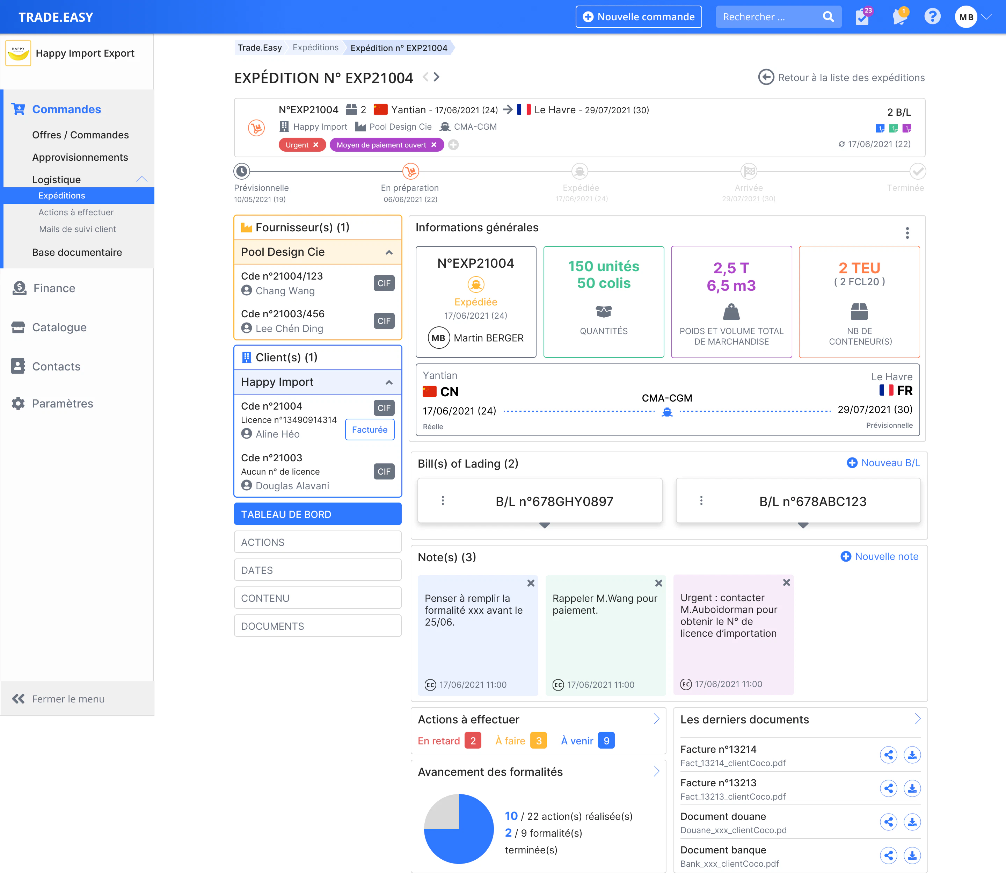Open the Informations générales three-dot menu
The image size is (1006, 873).
tap(907, 233)
